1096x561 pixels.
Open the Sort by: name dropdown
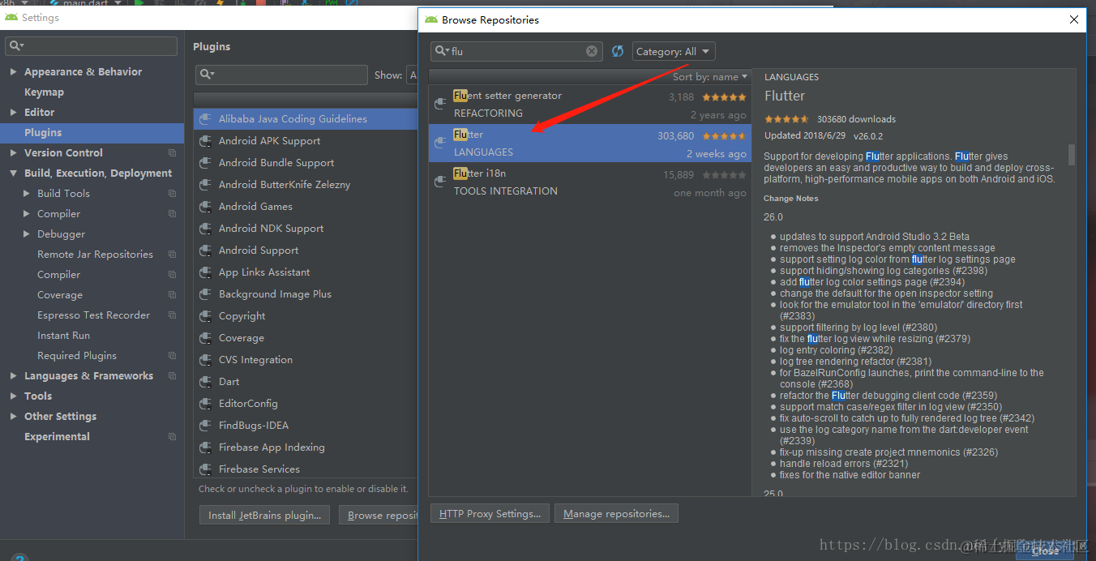[710, 77]
